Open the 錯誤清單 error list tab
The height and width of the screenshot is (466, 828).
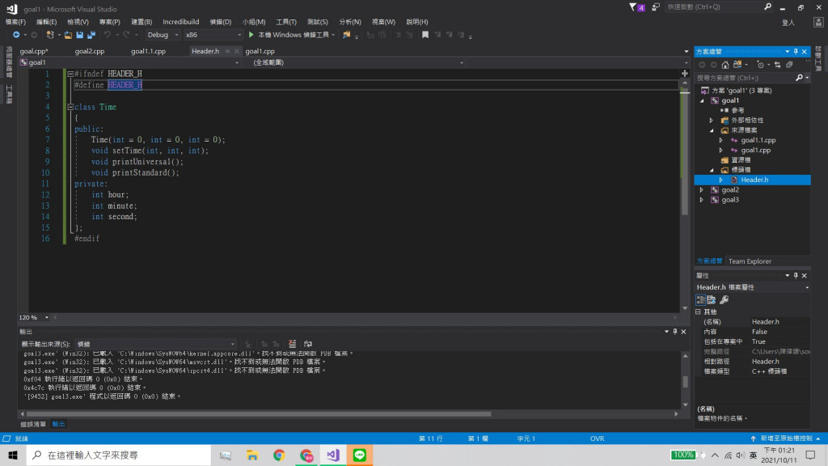coord(33,424)
